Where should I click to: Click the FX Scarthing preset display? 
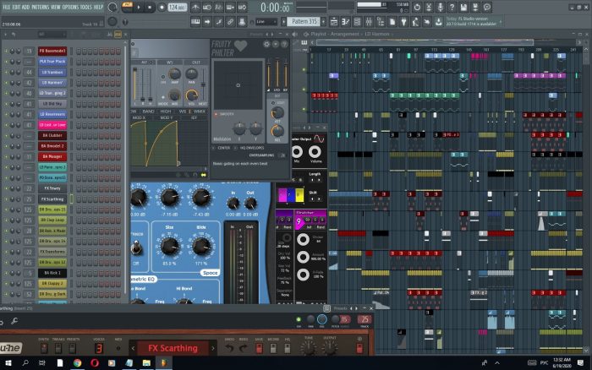173,348
